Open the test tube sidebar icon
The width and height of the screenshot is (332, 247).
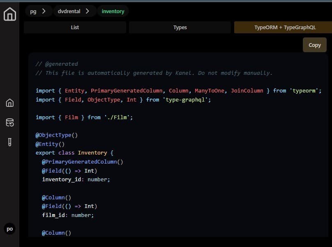pos(10,142)
